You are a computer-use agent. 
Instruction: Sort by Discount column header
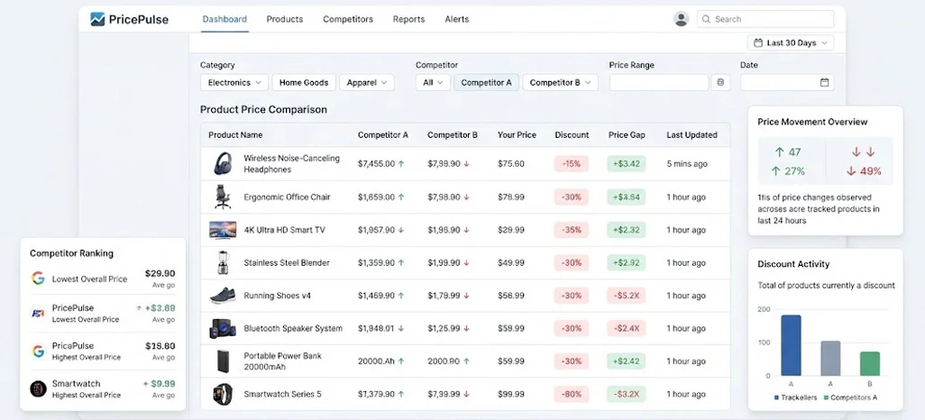coord(572,135)
